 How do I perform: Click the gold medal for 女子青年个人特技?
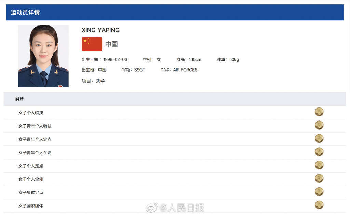319,125
